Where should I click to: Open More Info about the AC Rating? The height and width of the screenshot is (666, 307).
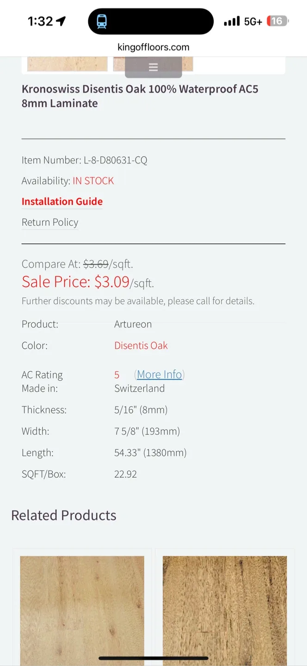tap(159, 374)
